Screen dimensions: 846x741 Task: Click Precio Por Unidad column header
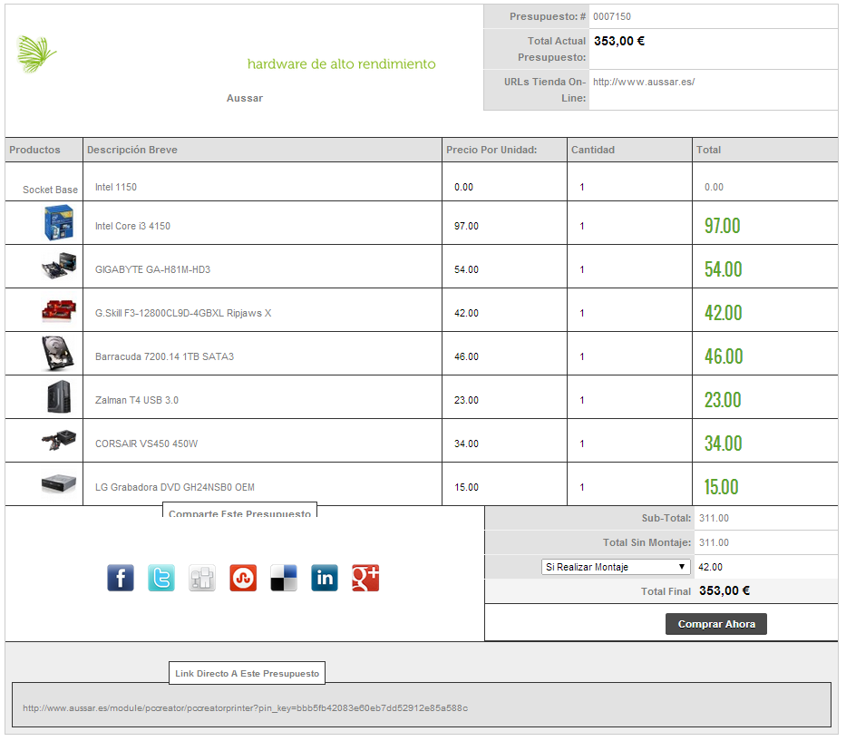click(x=491, y=150)
